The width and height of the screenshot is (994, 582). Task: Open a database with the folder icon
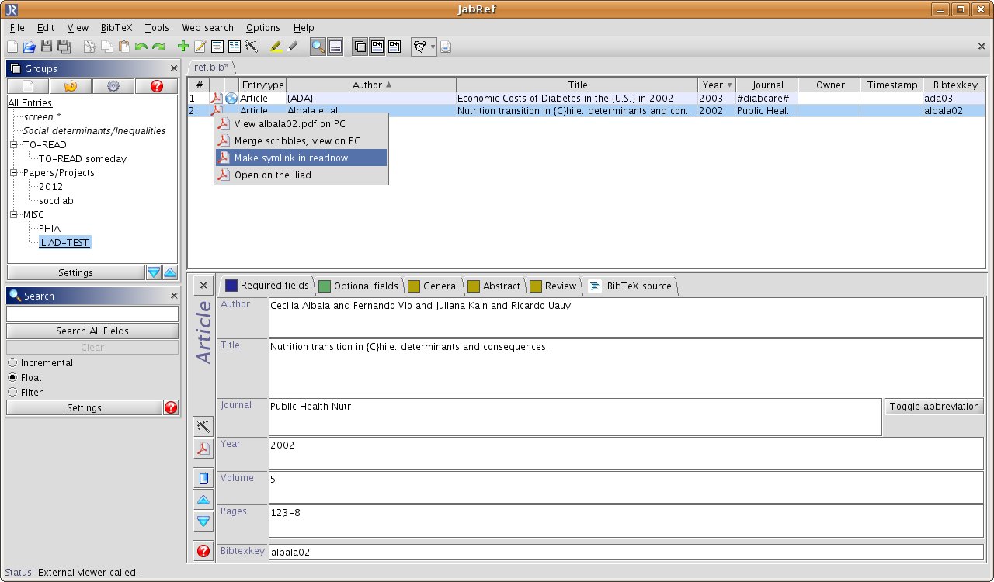[x=29, y=47]
